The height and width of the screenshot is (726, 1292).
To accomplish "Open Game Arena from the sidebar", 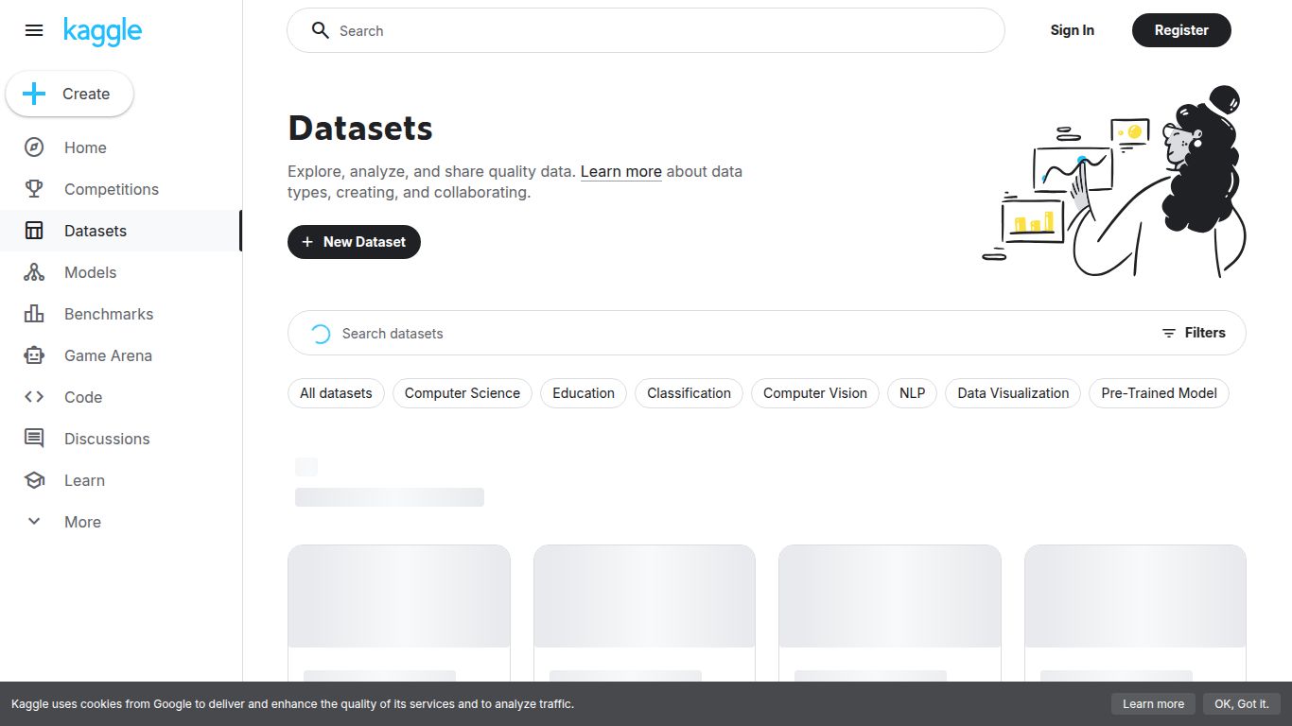I will (33, 355).
